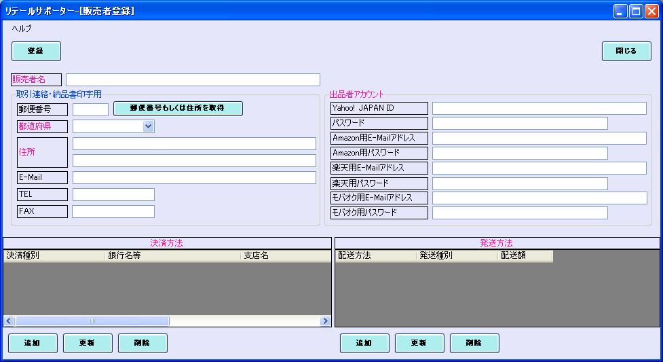Click 郵便番号もしくは住所を取得 button
The width and height of the screenshot is (663, 362).
click(177, 109)
